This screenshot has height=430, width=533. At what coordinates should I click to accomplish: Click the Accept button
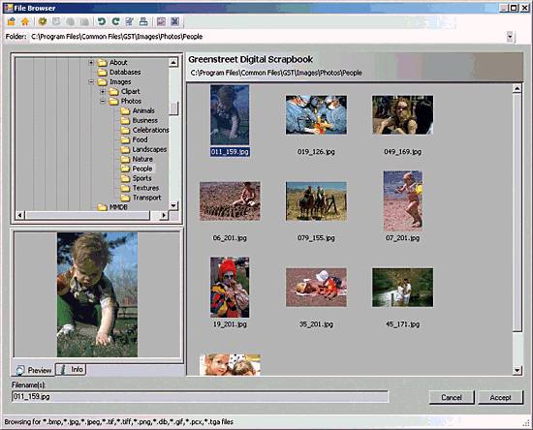500,397
